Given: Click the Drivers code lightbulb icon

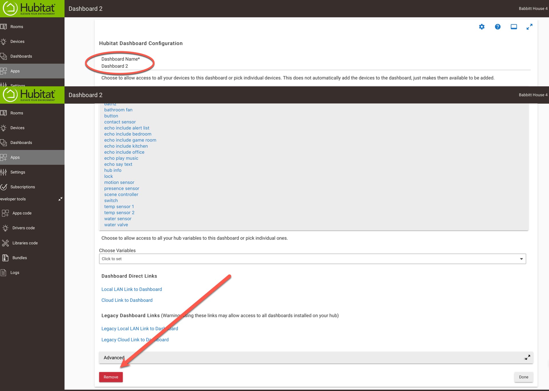Looking at the screenshot, I should tap(5, 228).
